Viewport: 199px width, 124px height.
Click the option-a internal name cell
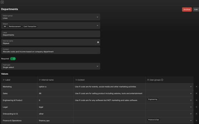[x=55, y=87]
